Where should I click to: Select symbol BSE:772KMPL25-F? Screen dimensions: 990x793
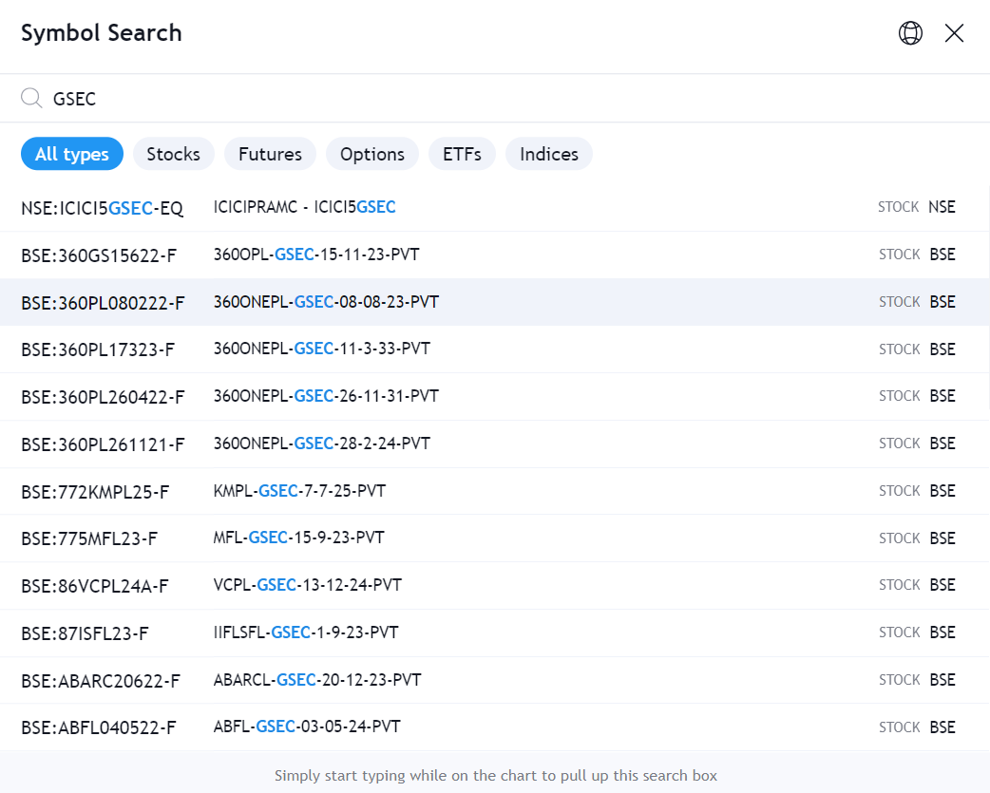(x=95, y=491)
